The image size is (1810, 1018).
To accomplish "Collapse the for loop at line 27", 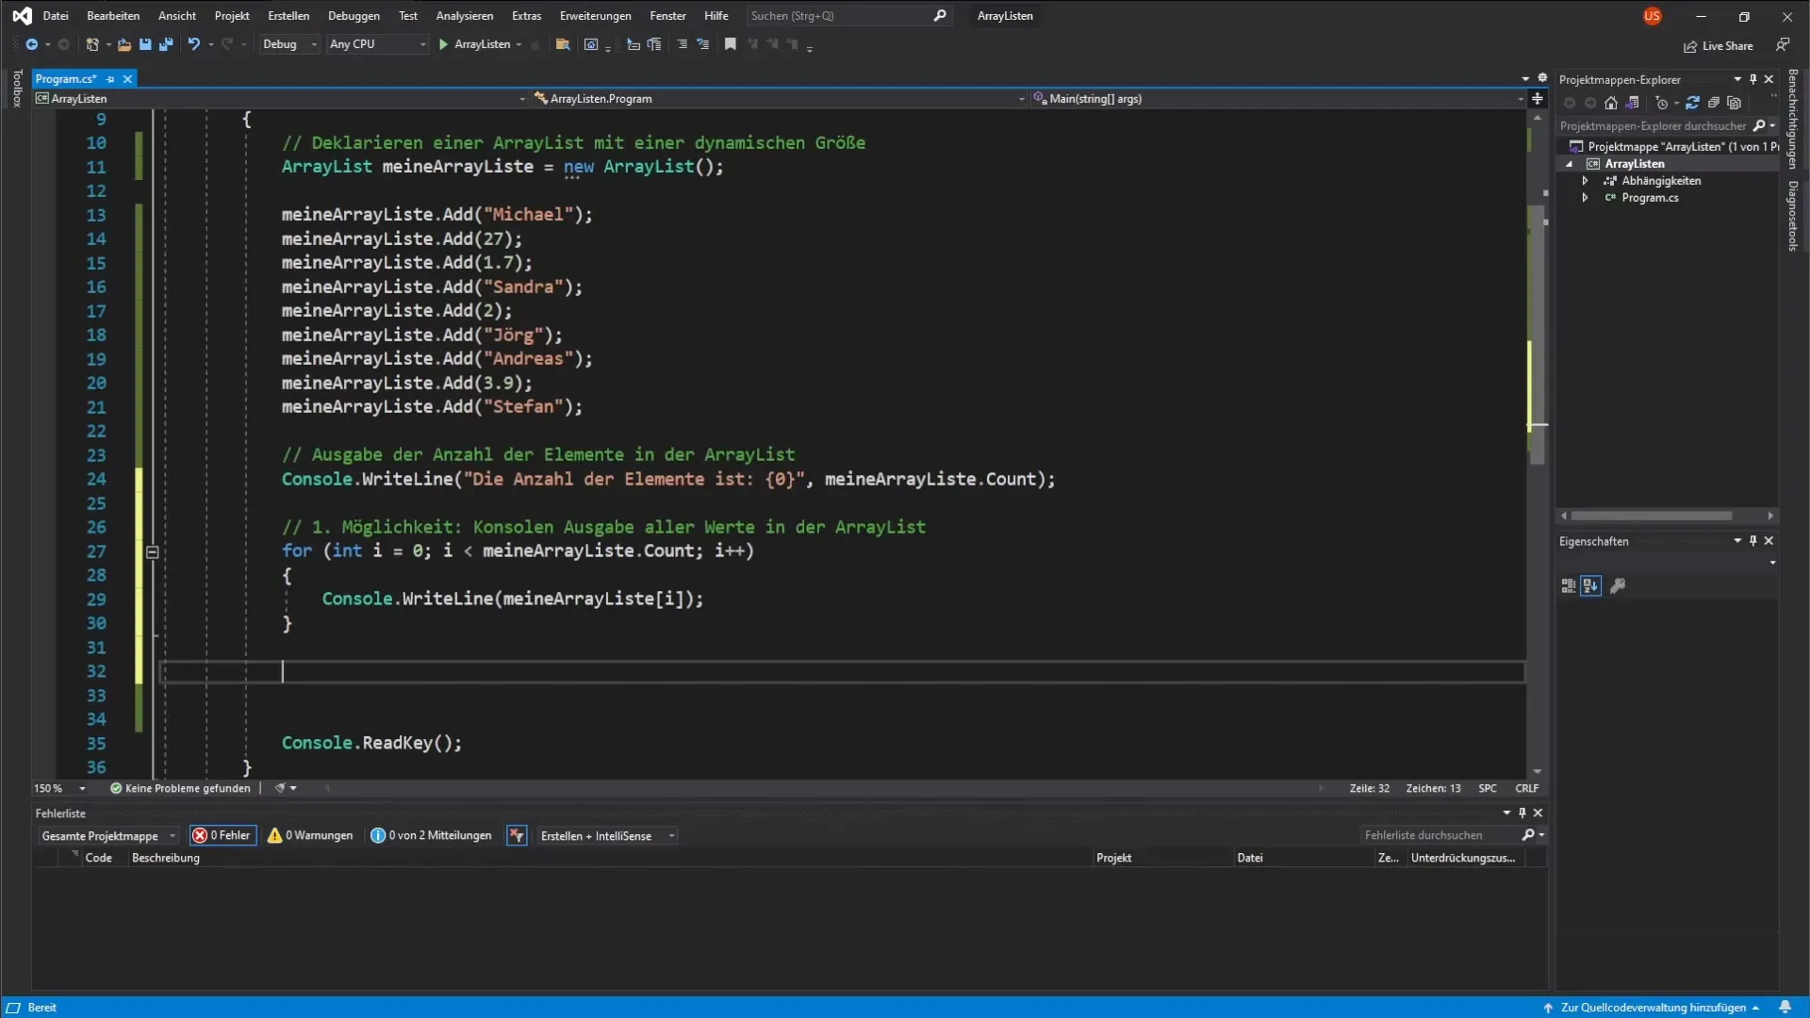I will tap(153, 552).
